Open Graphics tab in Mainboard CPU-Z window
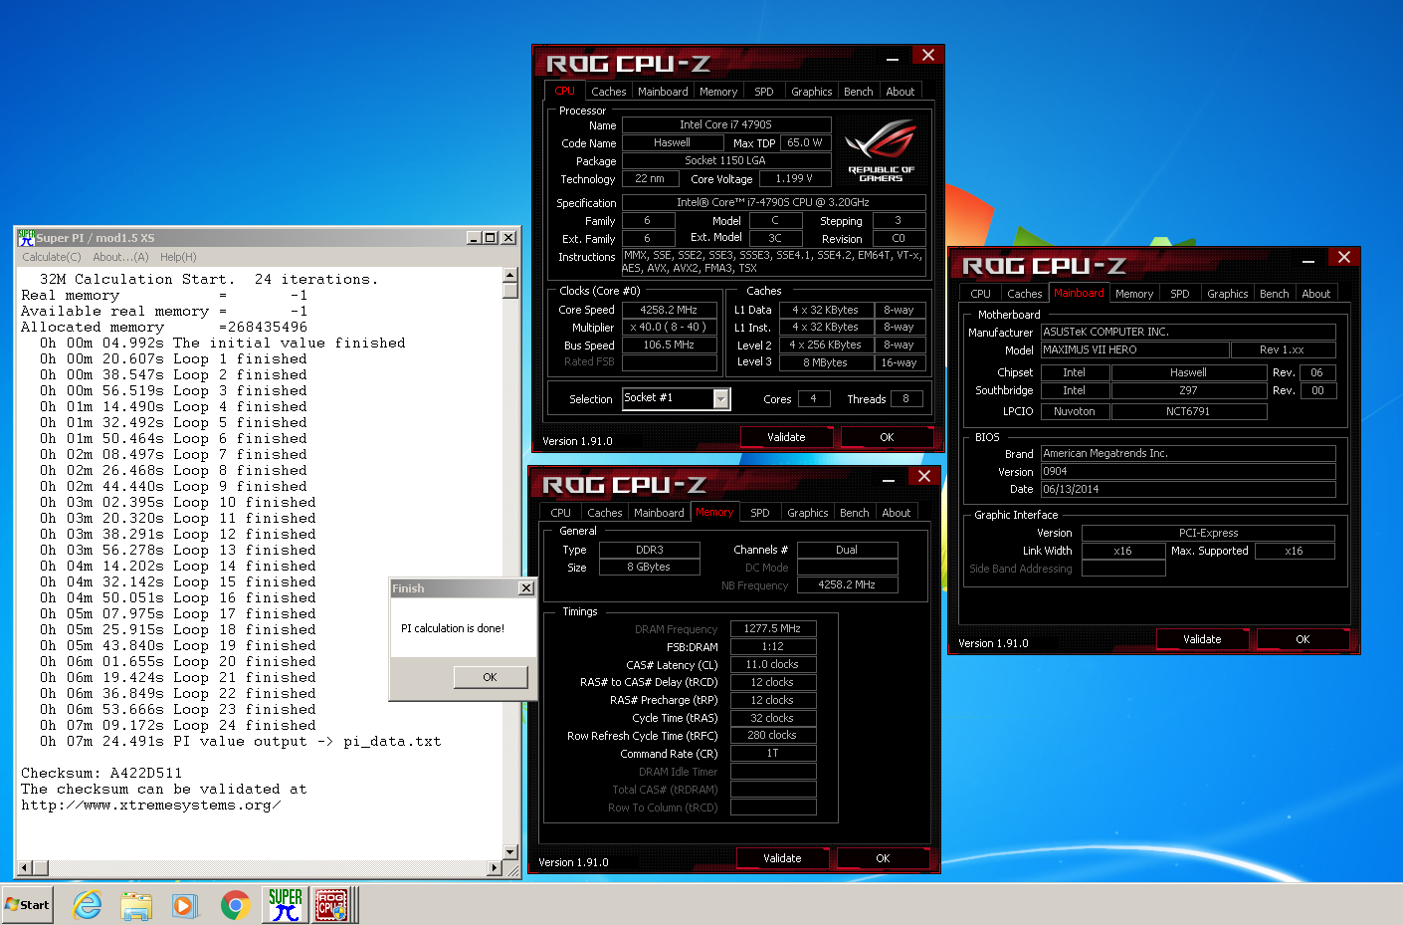 click(1228, 294)
